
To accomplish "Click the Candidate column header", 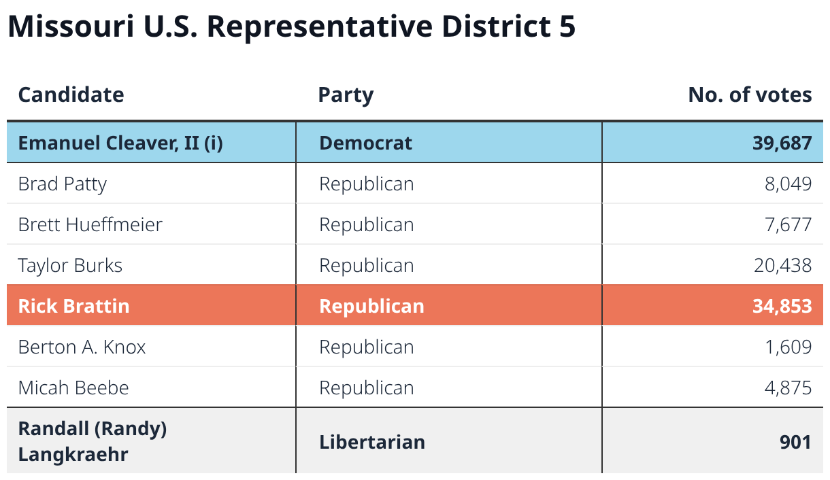I will (x=71, y=95).
